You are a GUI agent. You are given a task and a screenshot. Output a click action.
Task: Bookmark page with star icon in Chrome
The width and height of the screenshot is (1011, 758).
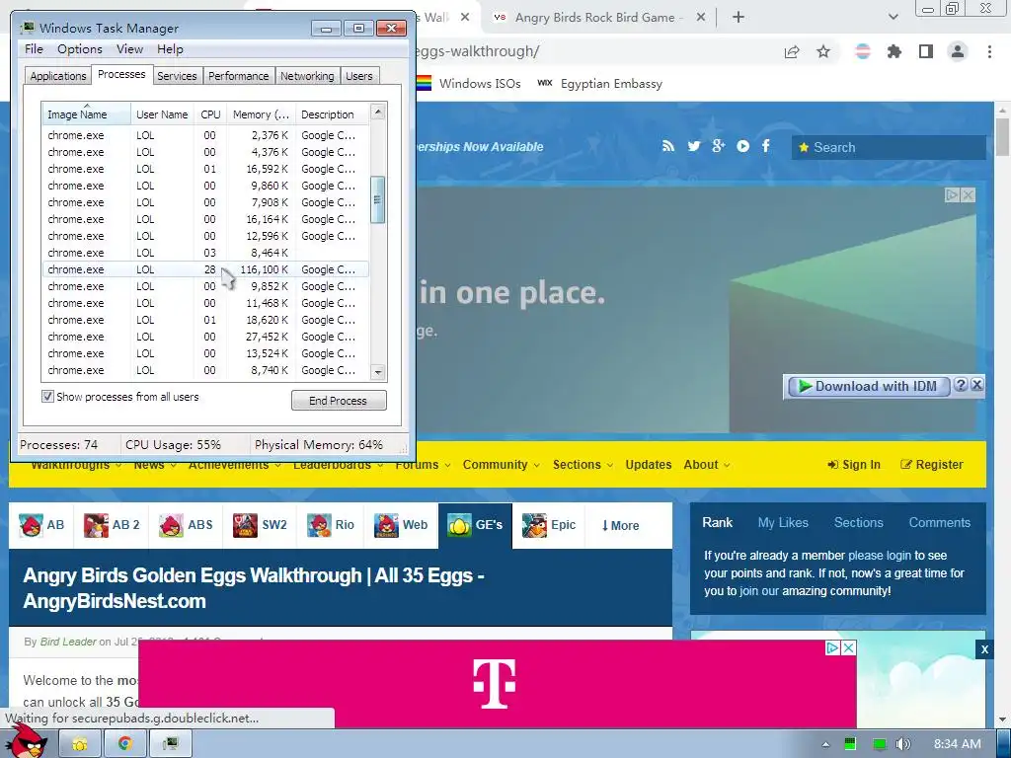pyautogui.click(x=823, y=51)
